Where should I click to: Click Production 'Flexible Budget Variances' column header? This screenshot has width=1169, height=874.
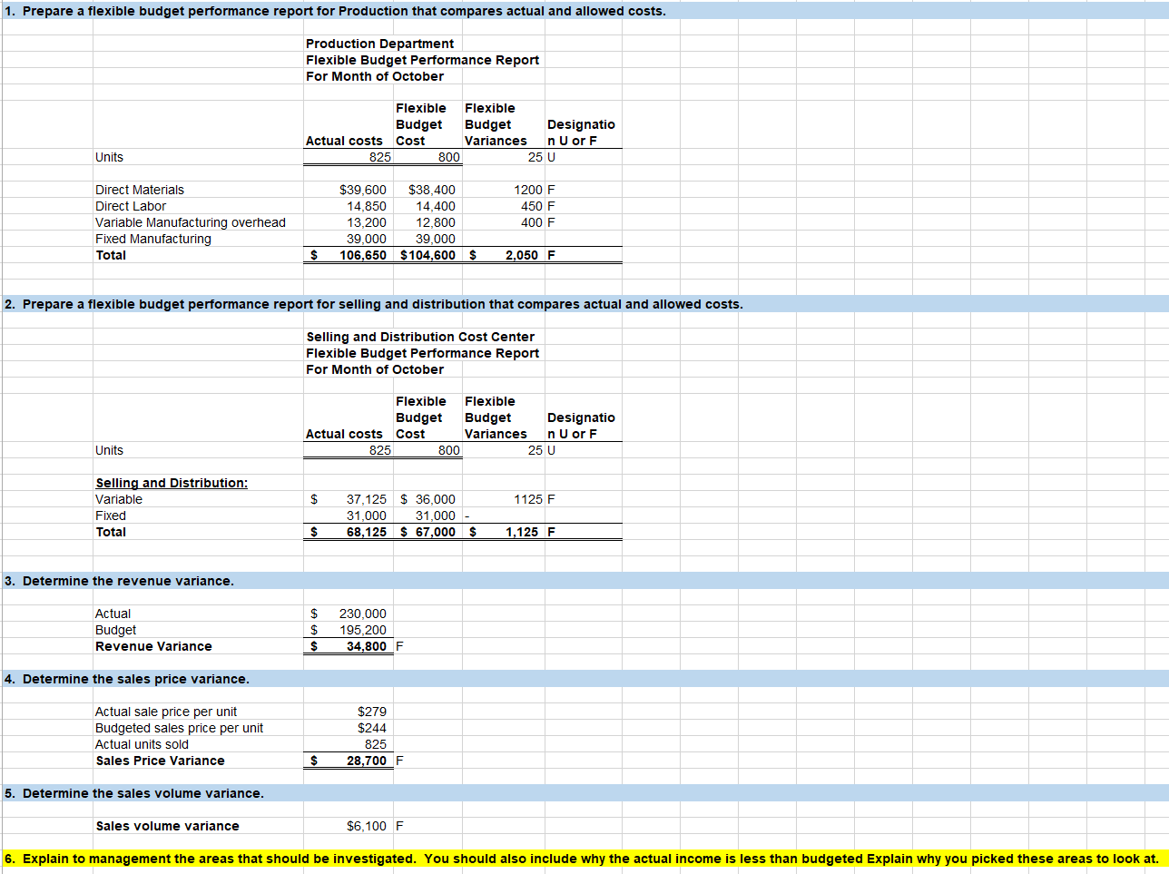tap(496, 124)
